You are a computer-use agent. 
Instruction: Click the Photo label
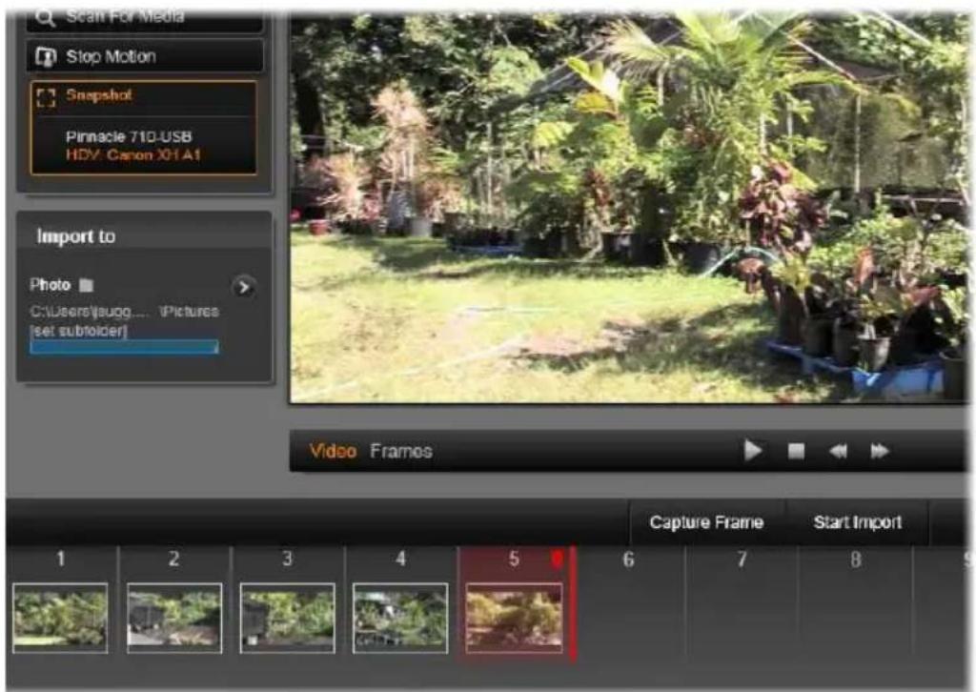50,285
